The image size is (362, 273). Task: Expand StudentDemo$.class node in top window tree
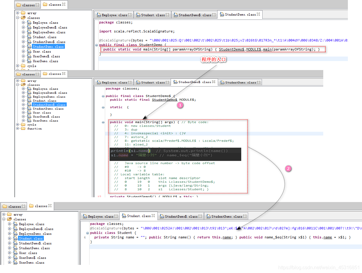(x=23, y=42)
